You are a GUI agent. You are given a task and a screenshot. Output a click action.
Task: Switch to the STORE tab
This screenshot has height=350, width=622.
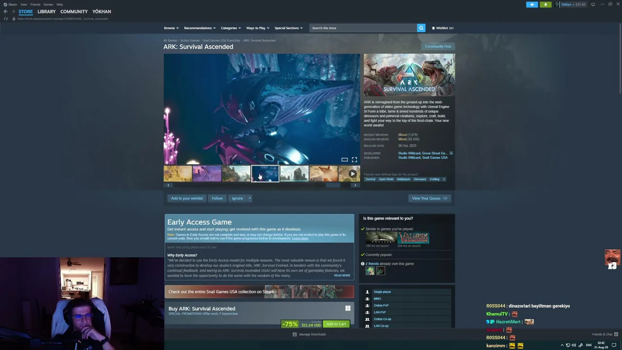[26, 12]
